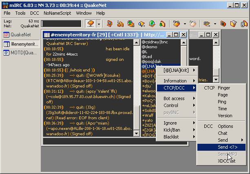Expand the Blacklist submenu
Viewport: 250px width, 174px height.
click(x=177, y=137)
